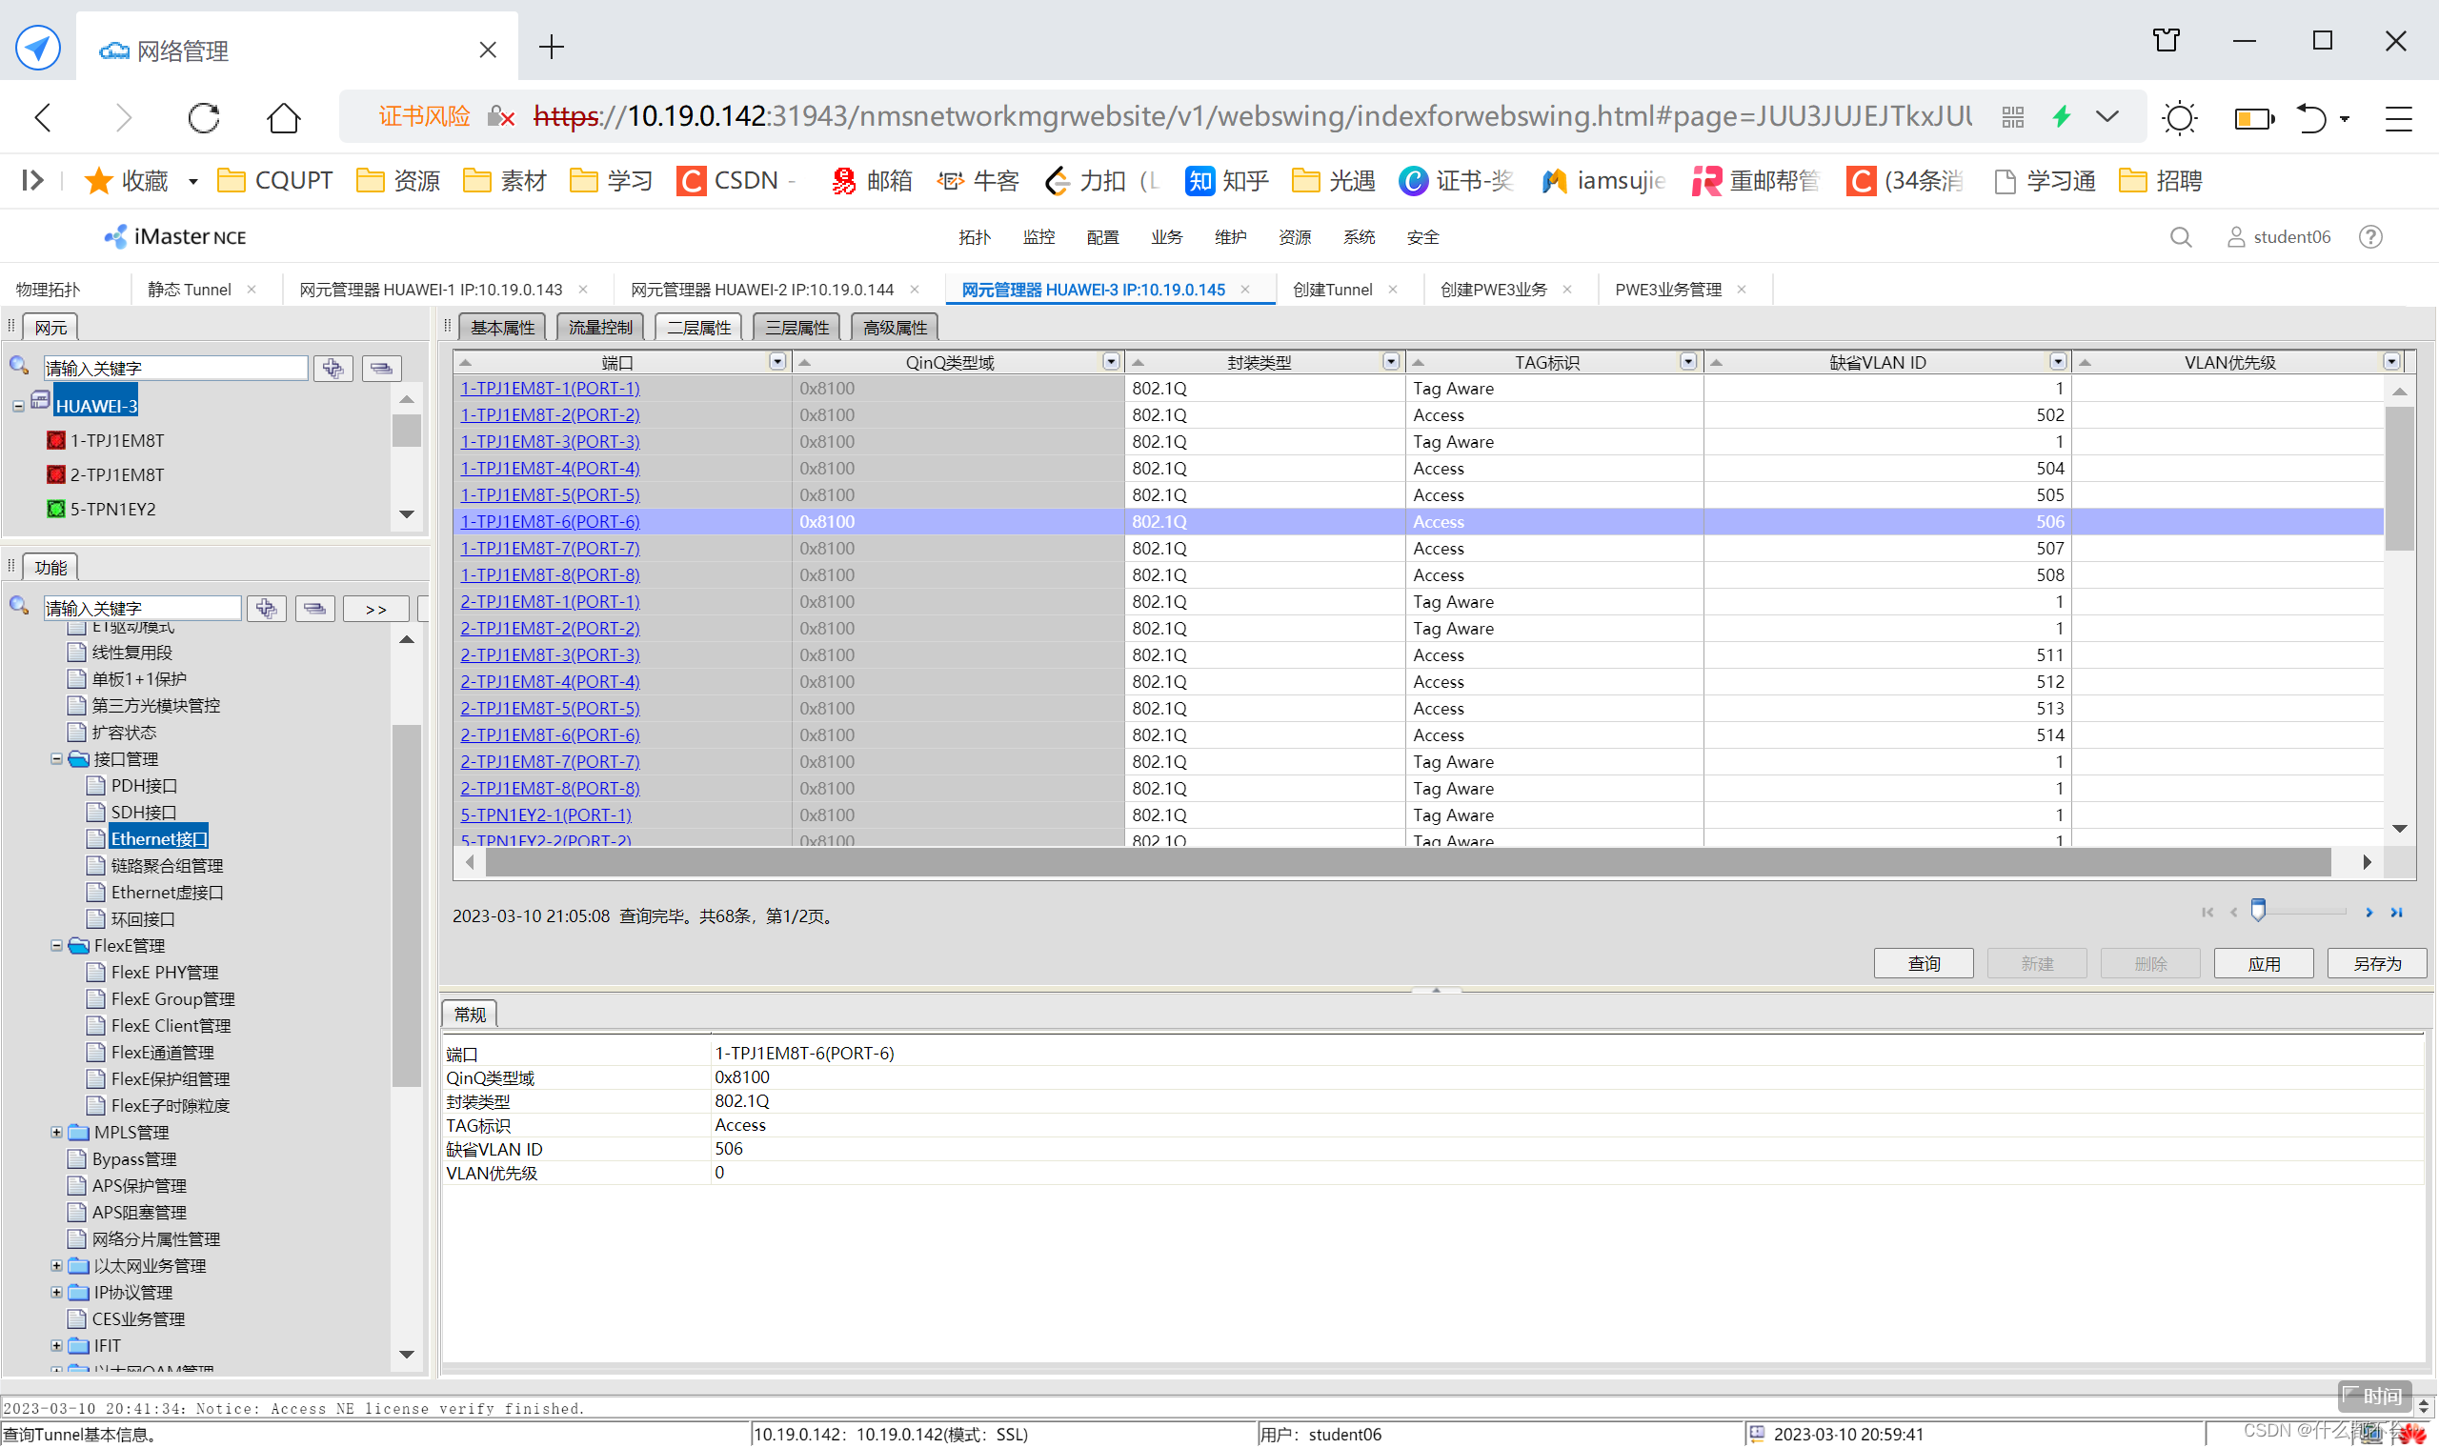The width and height of the screenshot is (2439, 1448).
Task: Click the 查询 button
Action: point(1923,964)
